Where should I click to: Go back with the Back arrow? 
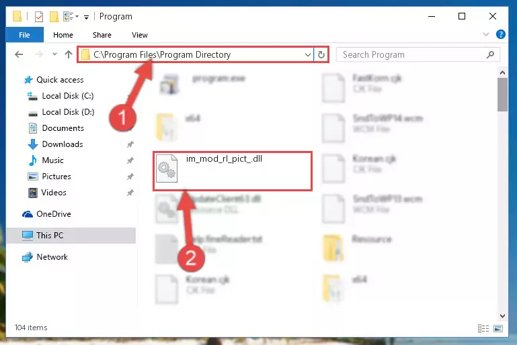click(x=19, y=54)
